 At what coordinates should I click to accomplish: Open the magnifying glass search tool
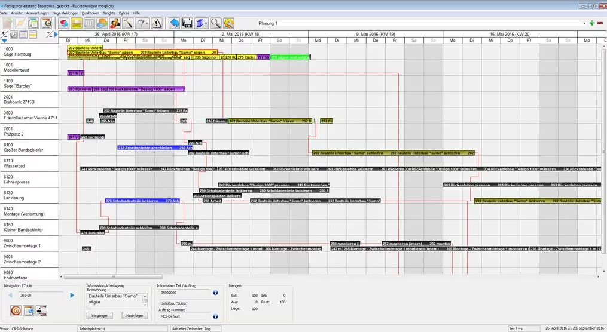[x=215, y=23]
